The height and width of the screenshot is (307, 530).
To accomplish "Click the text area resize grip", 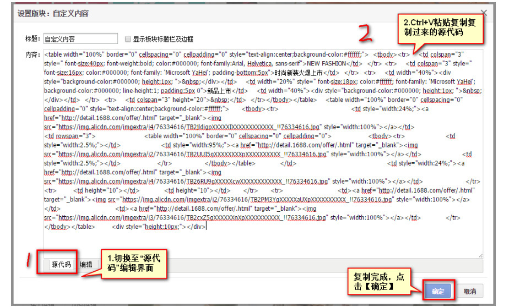I will [480, 256].
